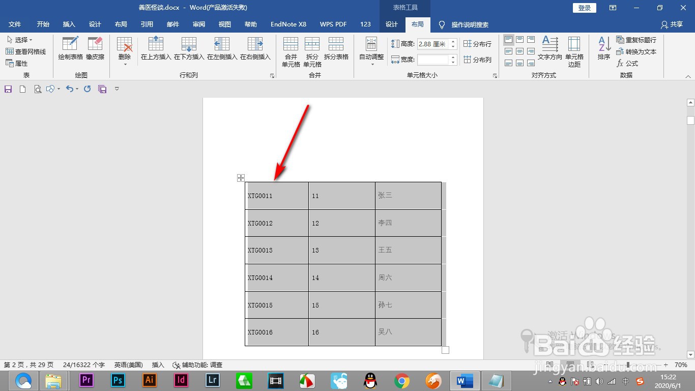Open Ribbon Display Options in title bar

pos(613,8)
